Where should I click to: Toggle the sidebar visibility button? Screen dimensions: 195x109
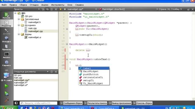(16, 103)
